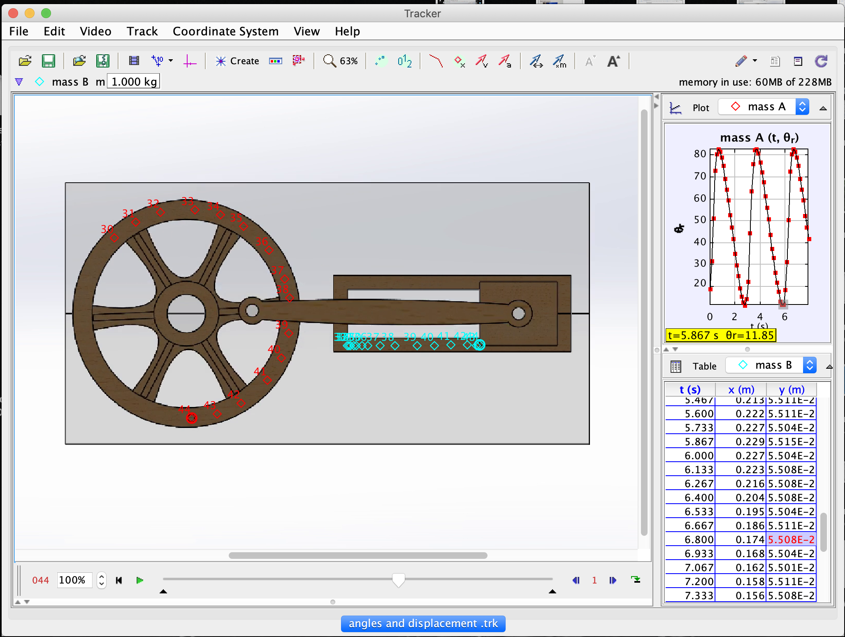Toggle the acceleration vectors icon
845x637 pixels.
(x=505, y=61)
